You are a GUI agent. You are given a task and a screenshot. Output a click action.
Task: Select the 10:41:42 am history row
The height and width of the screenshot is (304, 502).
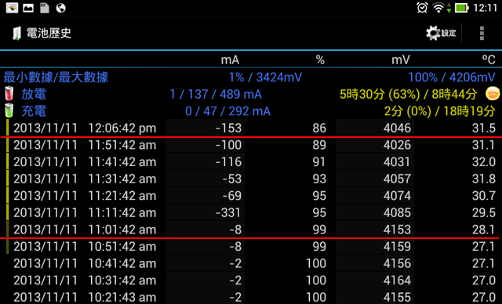tap(251, 263)
